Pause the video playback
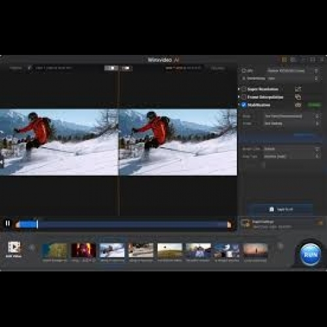The height and width of the screenshot is (327, 327). click(8, 224)
